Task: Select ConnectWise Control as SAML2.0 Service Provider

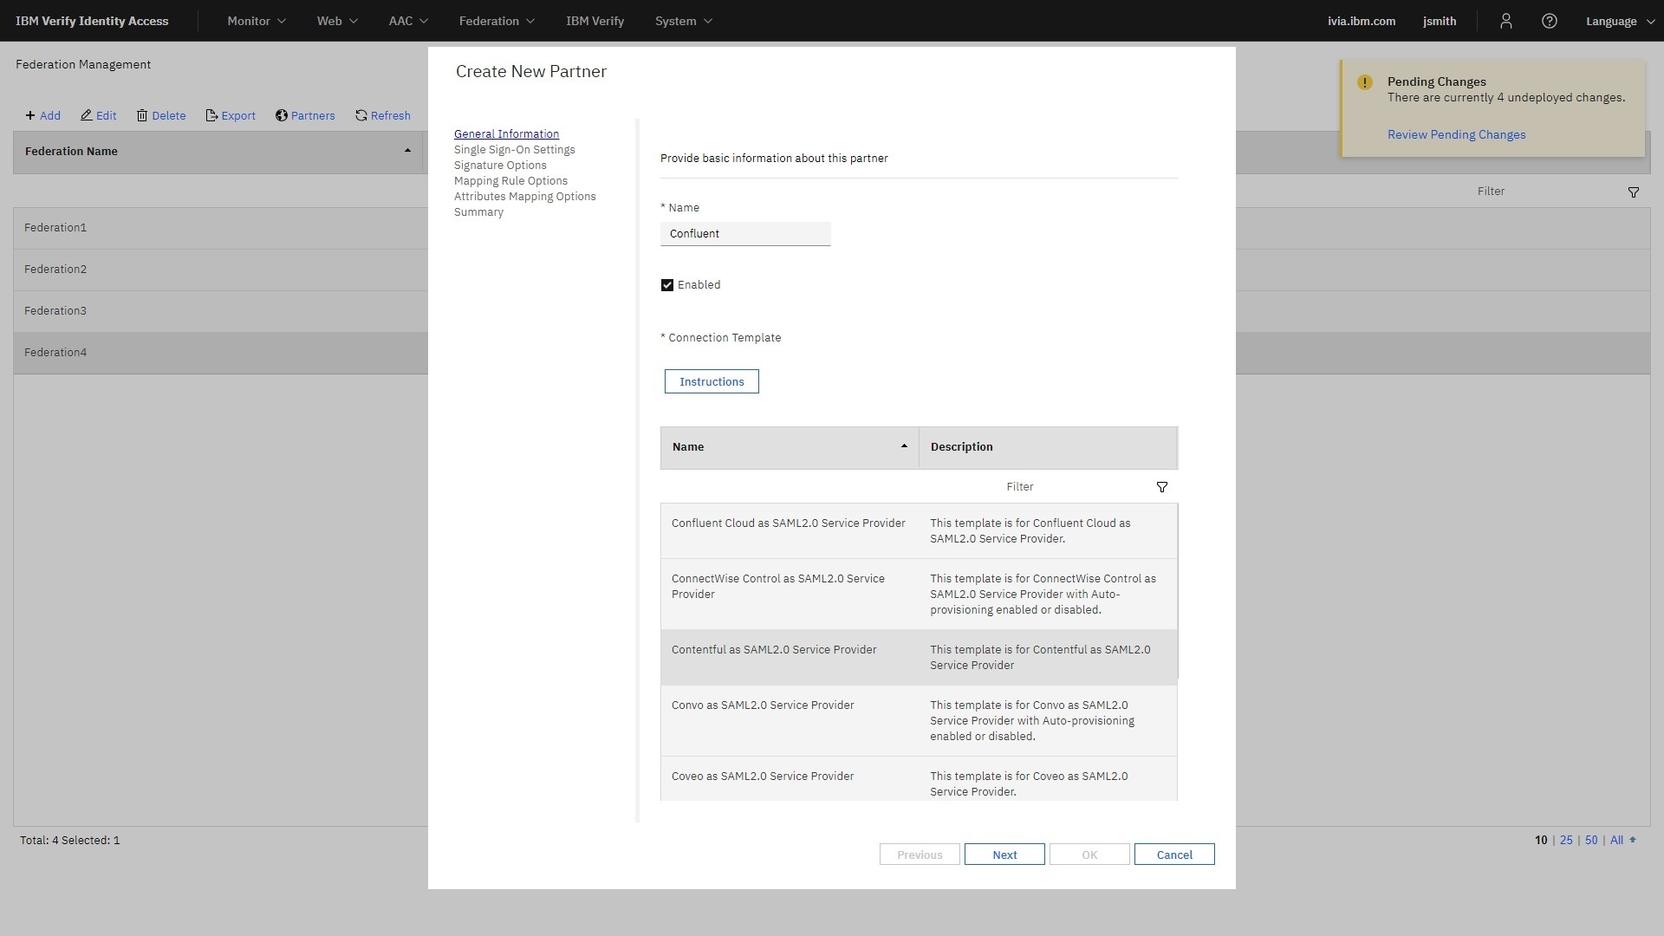Action: point(919,595)
